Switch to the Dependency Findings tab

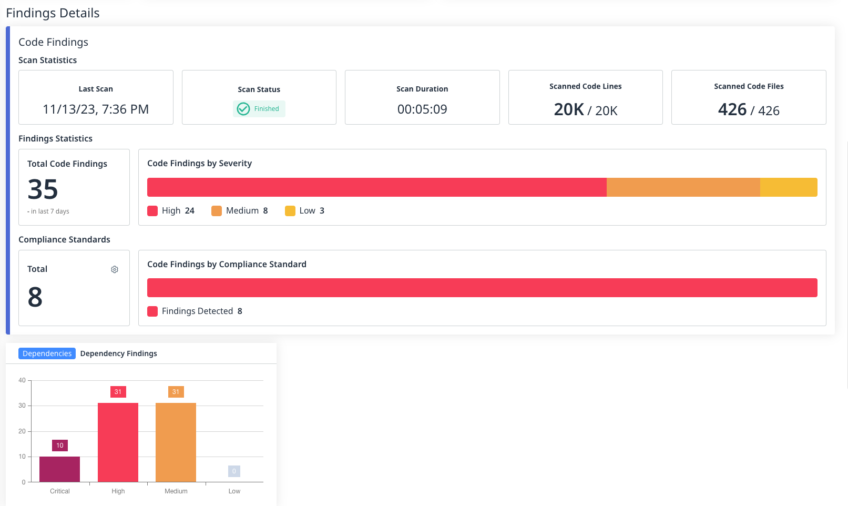pyautogui.click(x=118, y=353)
